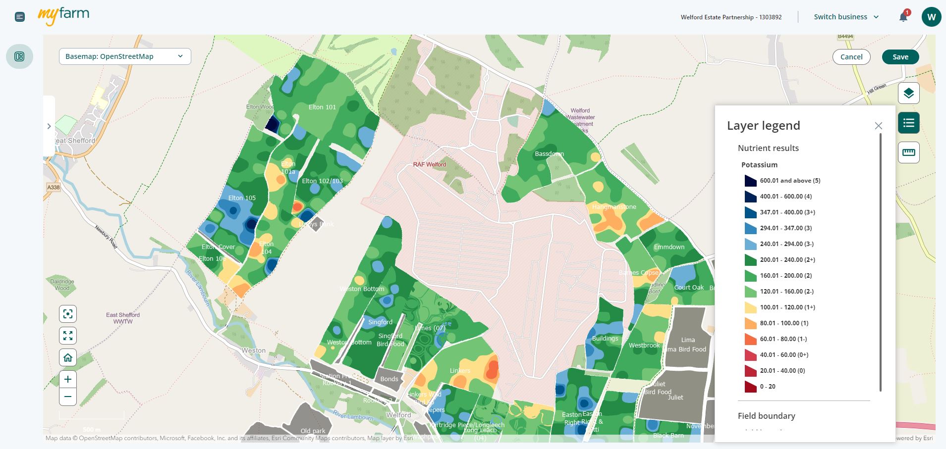Select the Bonds field
The width and height of the screenshot is (946, 449).
tap(389, 379)
